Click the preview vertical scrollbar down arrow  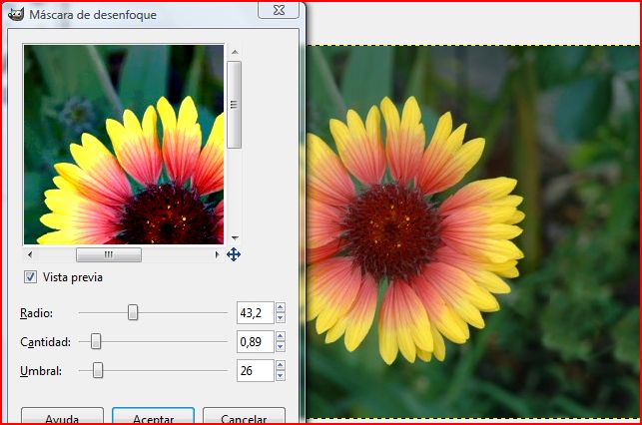click(x=235, y=237)
